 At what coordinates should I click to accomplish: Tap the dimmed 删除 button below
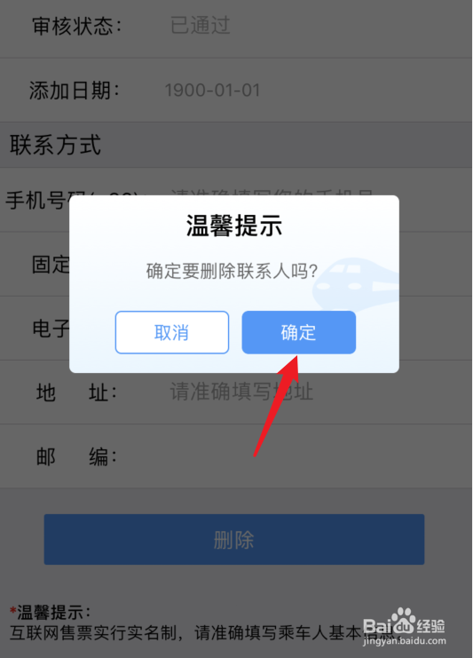coord(234,540)
